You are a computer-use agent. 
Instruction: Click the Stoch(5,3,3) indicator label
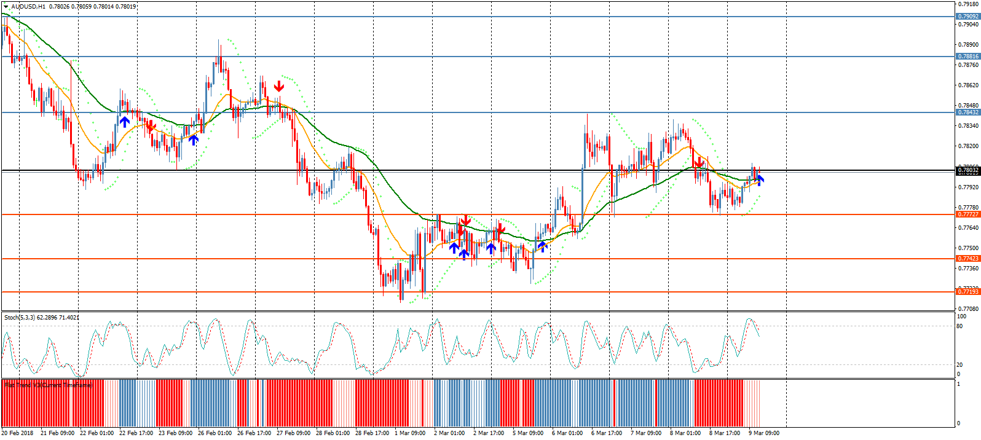pos(41,318)
